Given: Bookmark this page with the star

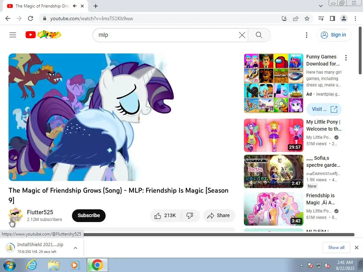Looking at the screenshot, I should click(x=307, y=18).
